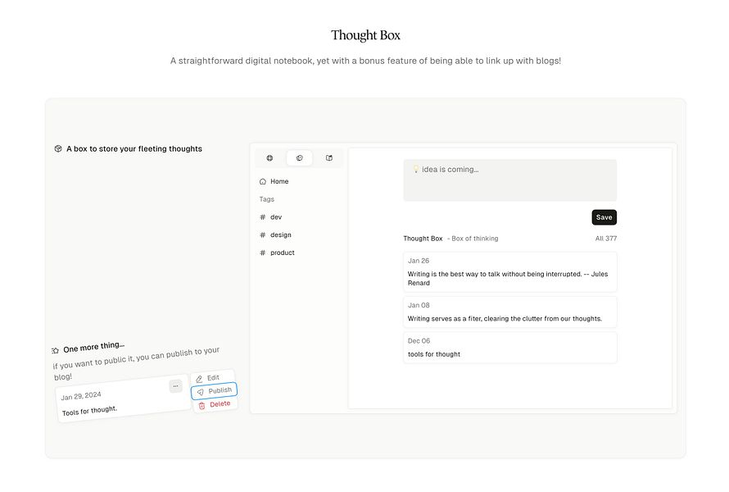This screenshot has height=492, width=729.
Task: Click the lightbulb icon in the idea box
Action: click(x=415, y=170)
